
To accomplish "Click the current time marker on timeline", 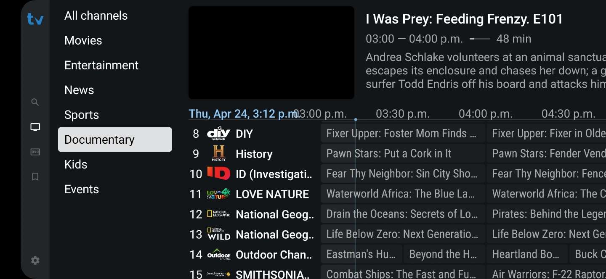I will click(356, 120).
